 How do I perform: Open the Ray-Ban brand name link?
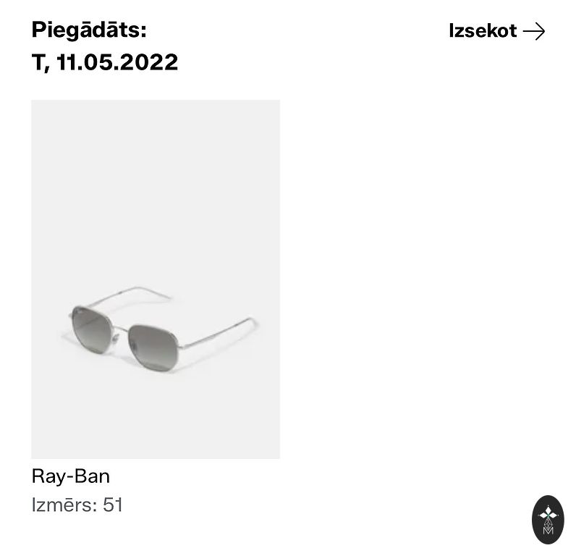click(x=70, y=476)
